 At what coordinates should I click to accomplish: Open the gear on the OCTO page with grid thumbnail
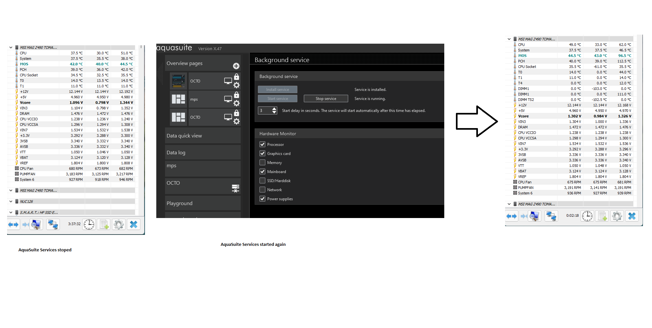[x=237, y=121]
